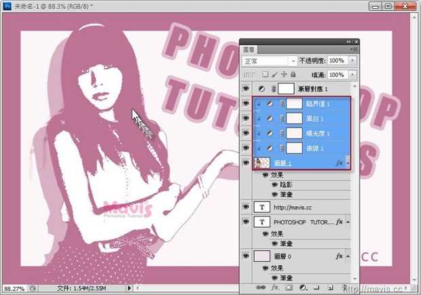Hide the 圖層 0 layer
421x295 pixels.
246,256
